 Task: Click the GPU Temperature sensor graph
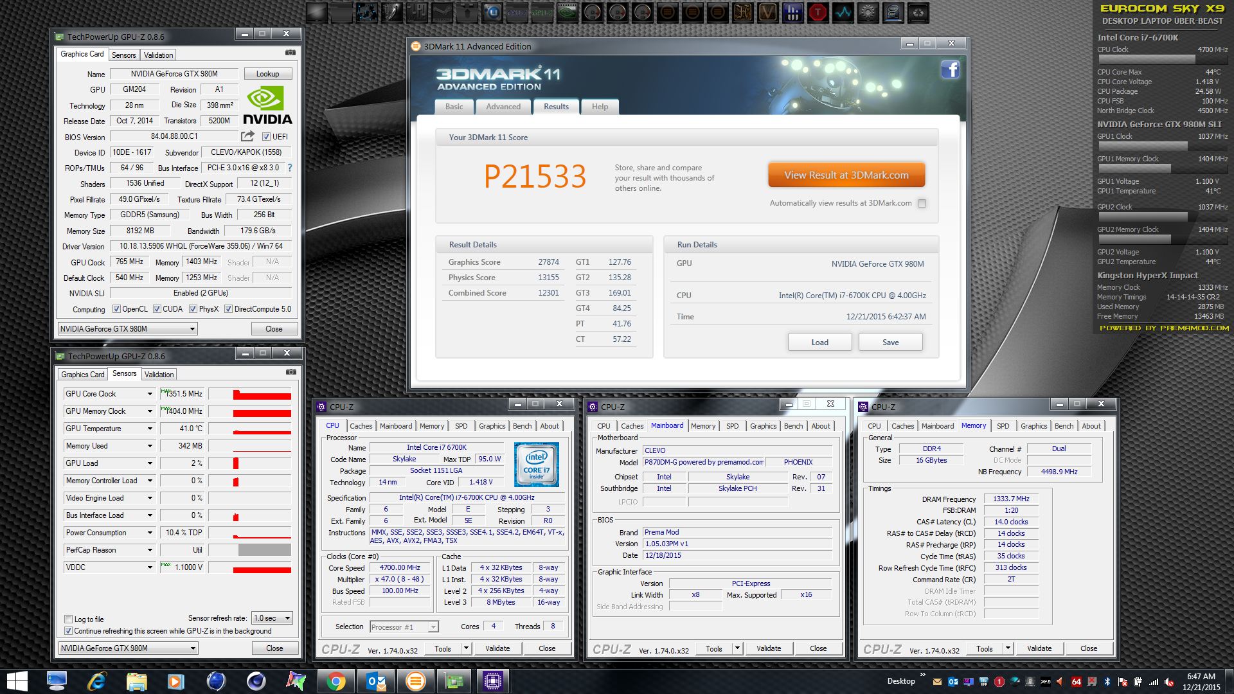250,429
